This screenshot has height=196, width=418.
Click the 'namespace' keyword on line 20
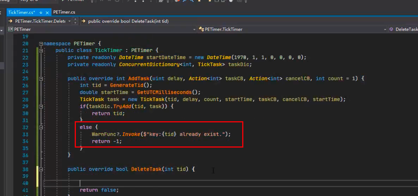57,43
